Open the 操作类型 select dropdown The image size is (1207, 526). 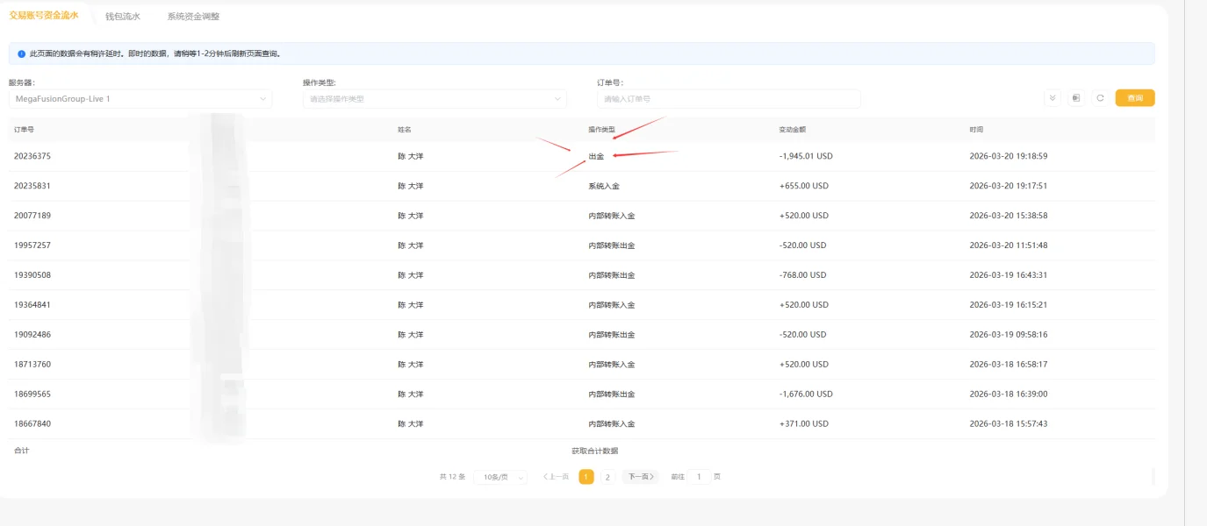pyautogui.click(x=435, y=99)
